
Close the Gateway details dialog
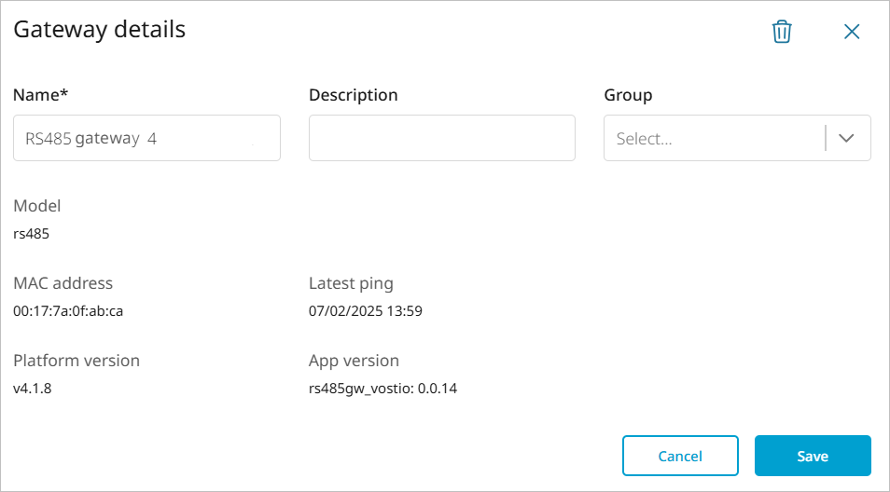tap(851, 32)
